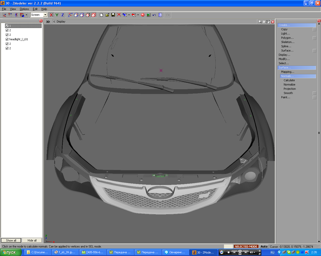
Task: Click the new blank document icon
Action: pyautogui.click(x=101, y=15)
